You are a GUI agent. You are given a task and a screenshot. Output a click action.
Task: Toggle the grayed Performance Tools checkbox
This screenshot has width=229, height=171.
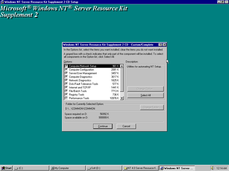[66, 98]
